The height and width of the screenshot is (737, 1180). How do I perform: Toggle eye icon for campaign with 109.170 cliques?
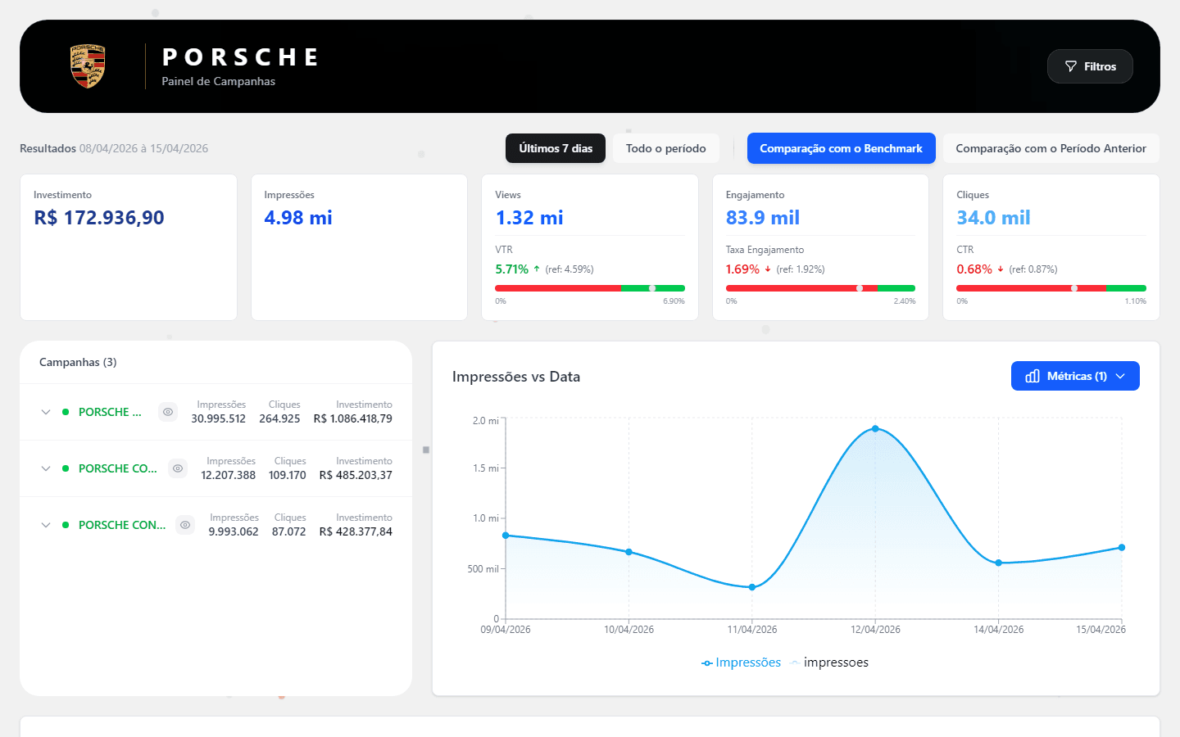178,468
